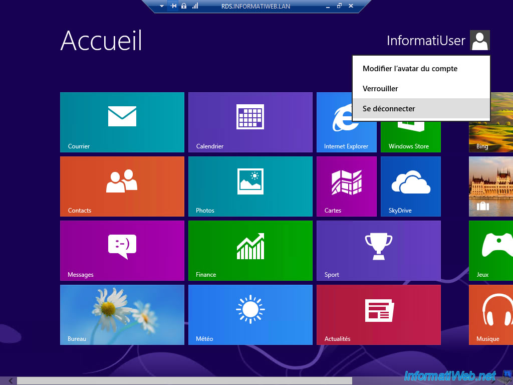
Task: Click the scrollbar left arrow
Action: (x=11, y=381)
